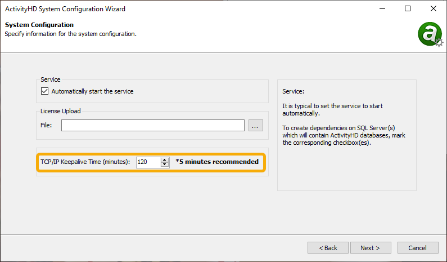Click the 'TCP/IP Keepalive Time (minutes):' label
The width and height of the screenshot is (447, 262).
85,162
